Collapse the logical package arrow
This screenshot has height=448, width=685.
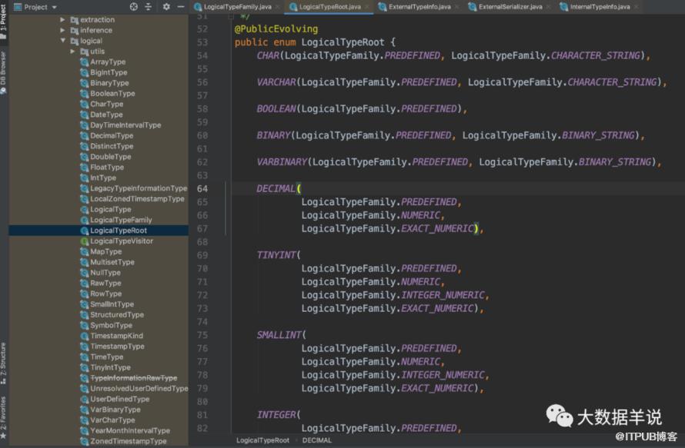click(63, 41)
